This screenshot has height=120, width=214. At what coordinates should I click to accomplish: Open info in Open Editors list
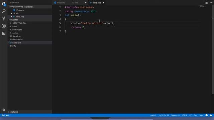point(30,13)
